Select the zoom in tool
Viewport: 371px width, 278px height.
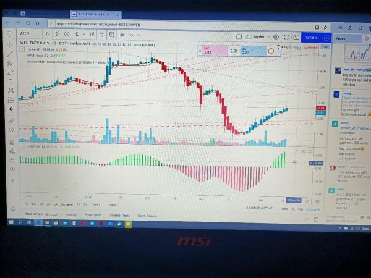coord(11,130)
